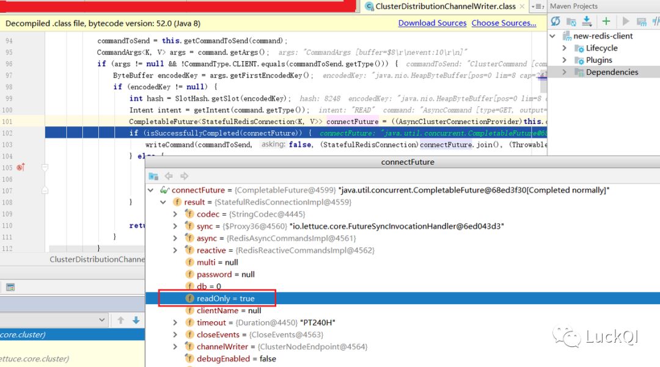Click the debugger layout table icon
The height and width of the screenshot is (367, 660).
pyautogui.click(x=10, y=288)
